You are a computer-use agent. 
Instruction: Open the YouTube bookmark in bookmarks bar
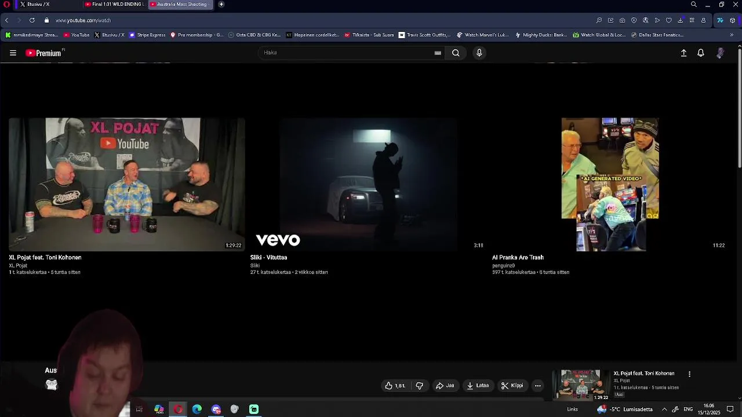[x=76, y=35]
